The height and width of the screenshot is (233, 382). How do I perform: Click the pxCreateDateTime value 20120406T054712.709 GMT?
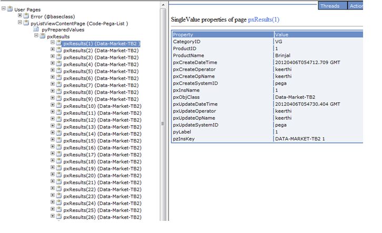307,63
